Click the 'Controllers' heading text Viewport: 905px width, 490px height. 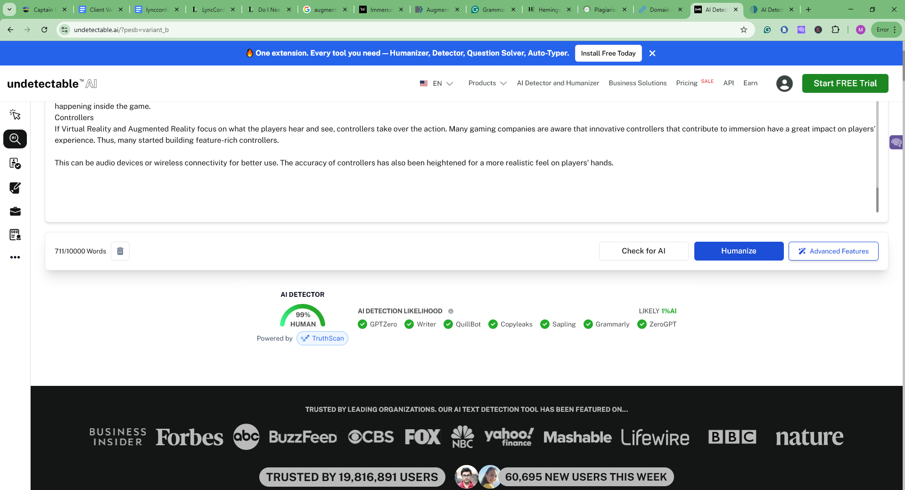(74, 117)
